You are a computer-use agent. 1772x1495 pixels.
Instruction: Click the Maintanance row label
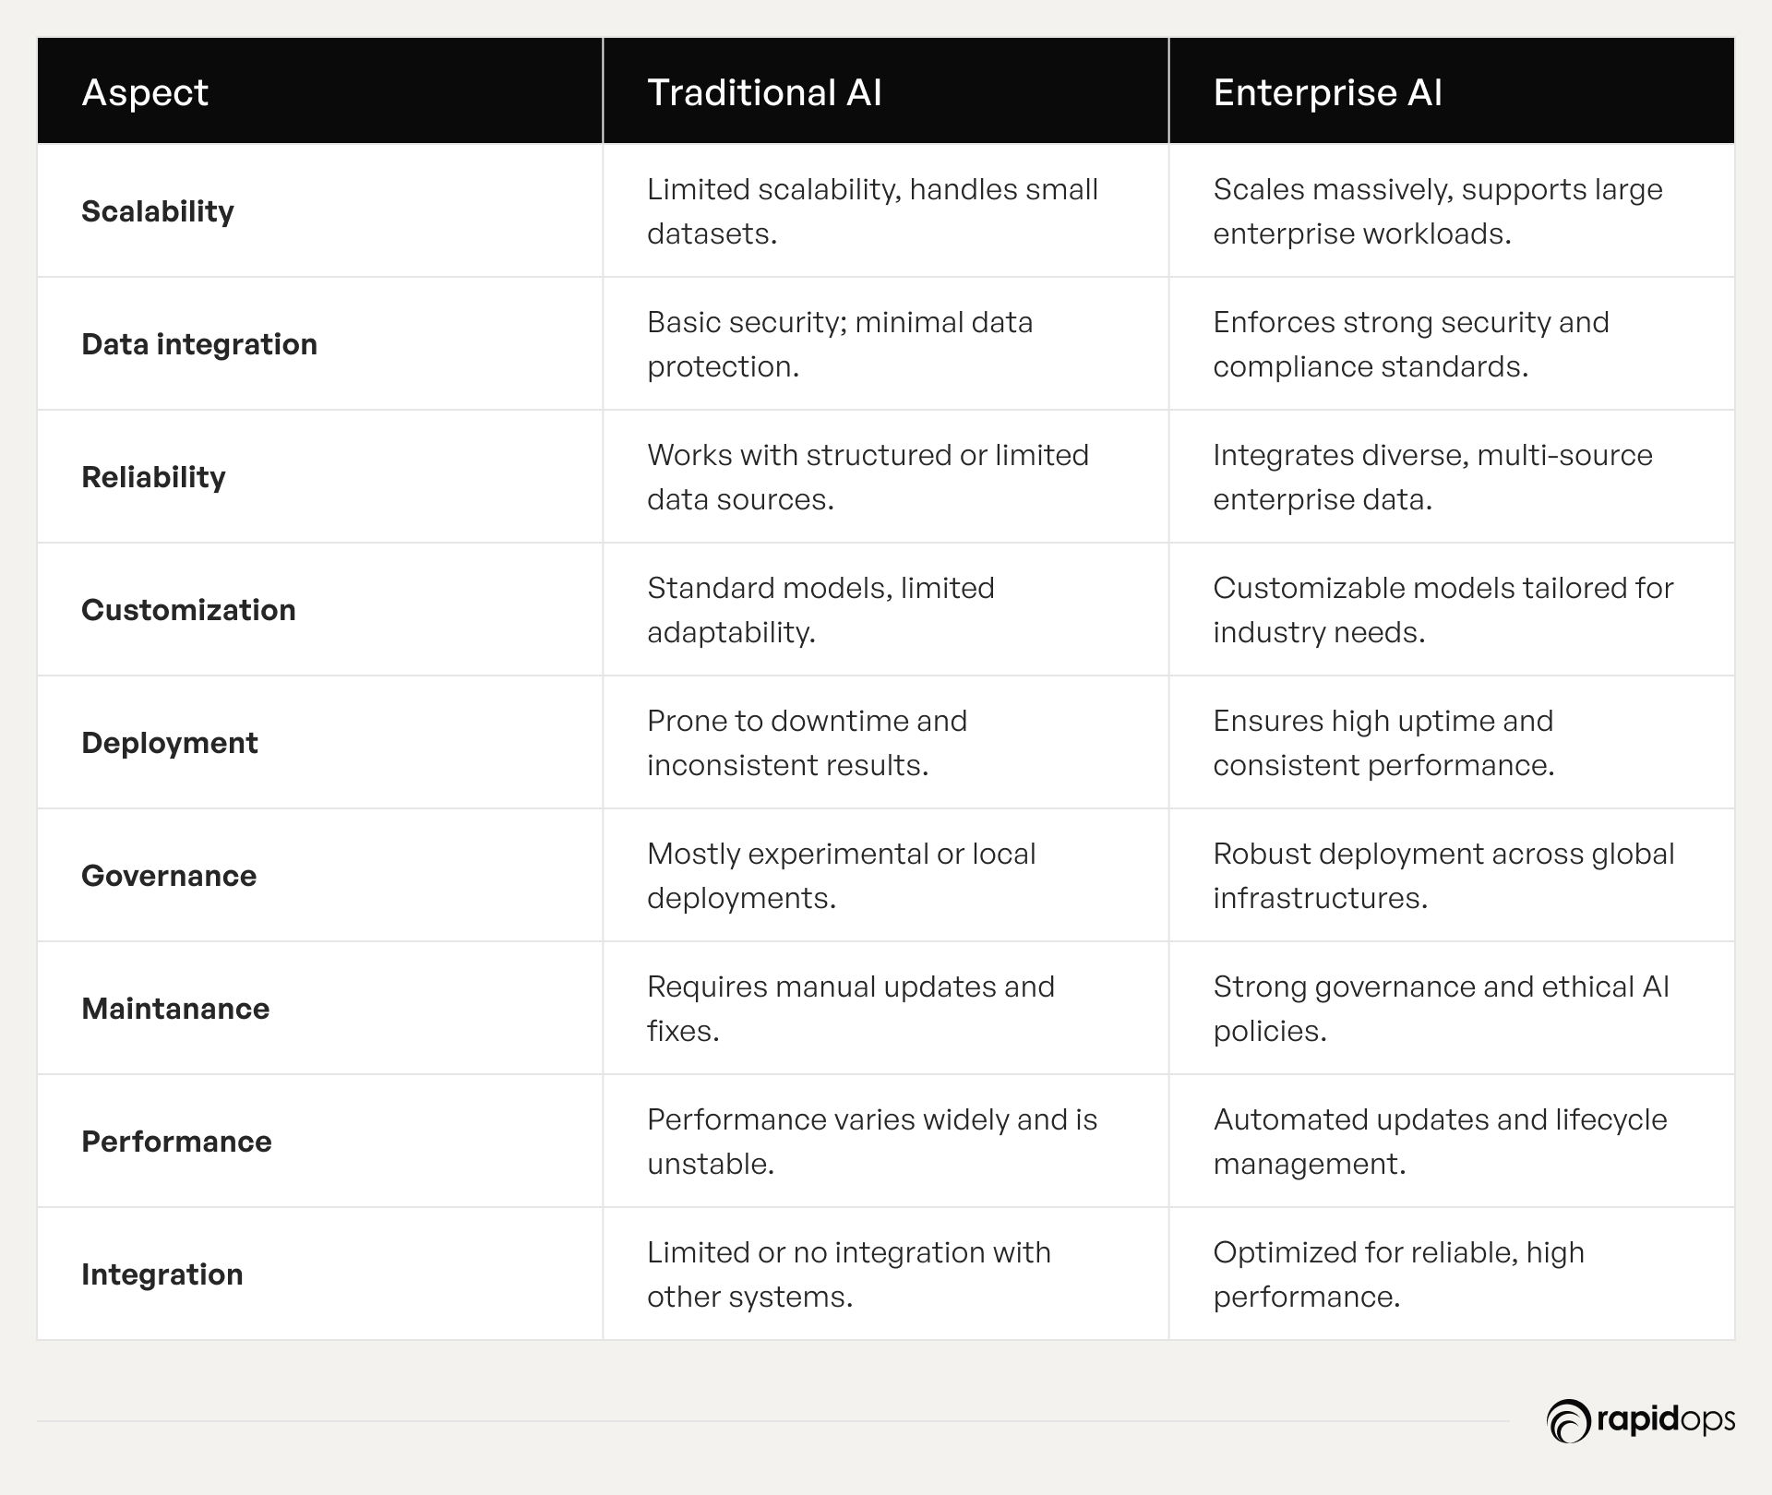pos(175,1009)
